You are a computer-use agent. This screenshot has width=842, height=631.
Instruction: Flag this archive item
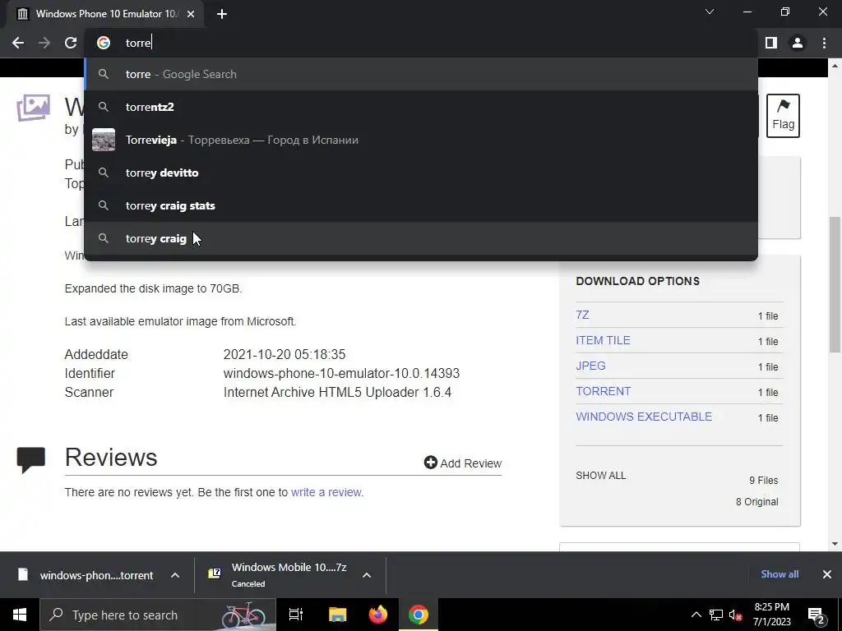(783, 115)
